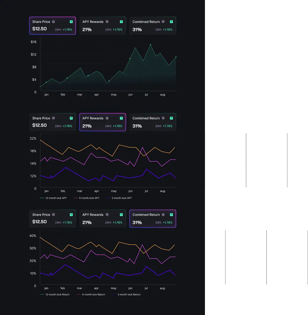308x315 pixels.
Task: Click the up-arrow icon on the bottom panel's Combined Return card
Action: coord(171,215)
